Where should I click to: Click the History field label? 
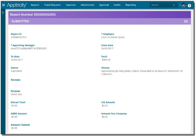(x=105, y=68)
